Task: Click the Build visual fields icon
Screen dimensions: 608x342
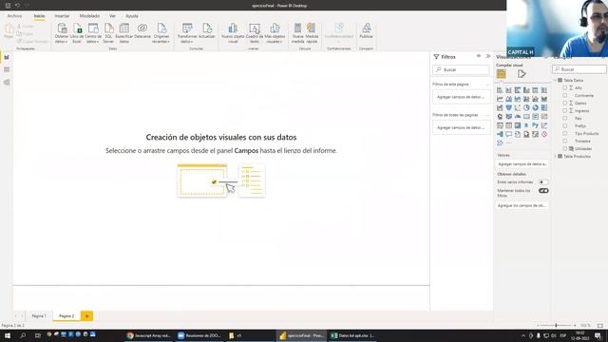Action: coord(502,74)
